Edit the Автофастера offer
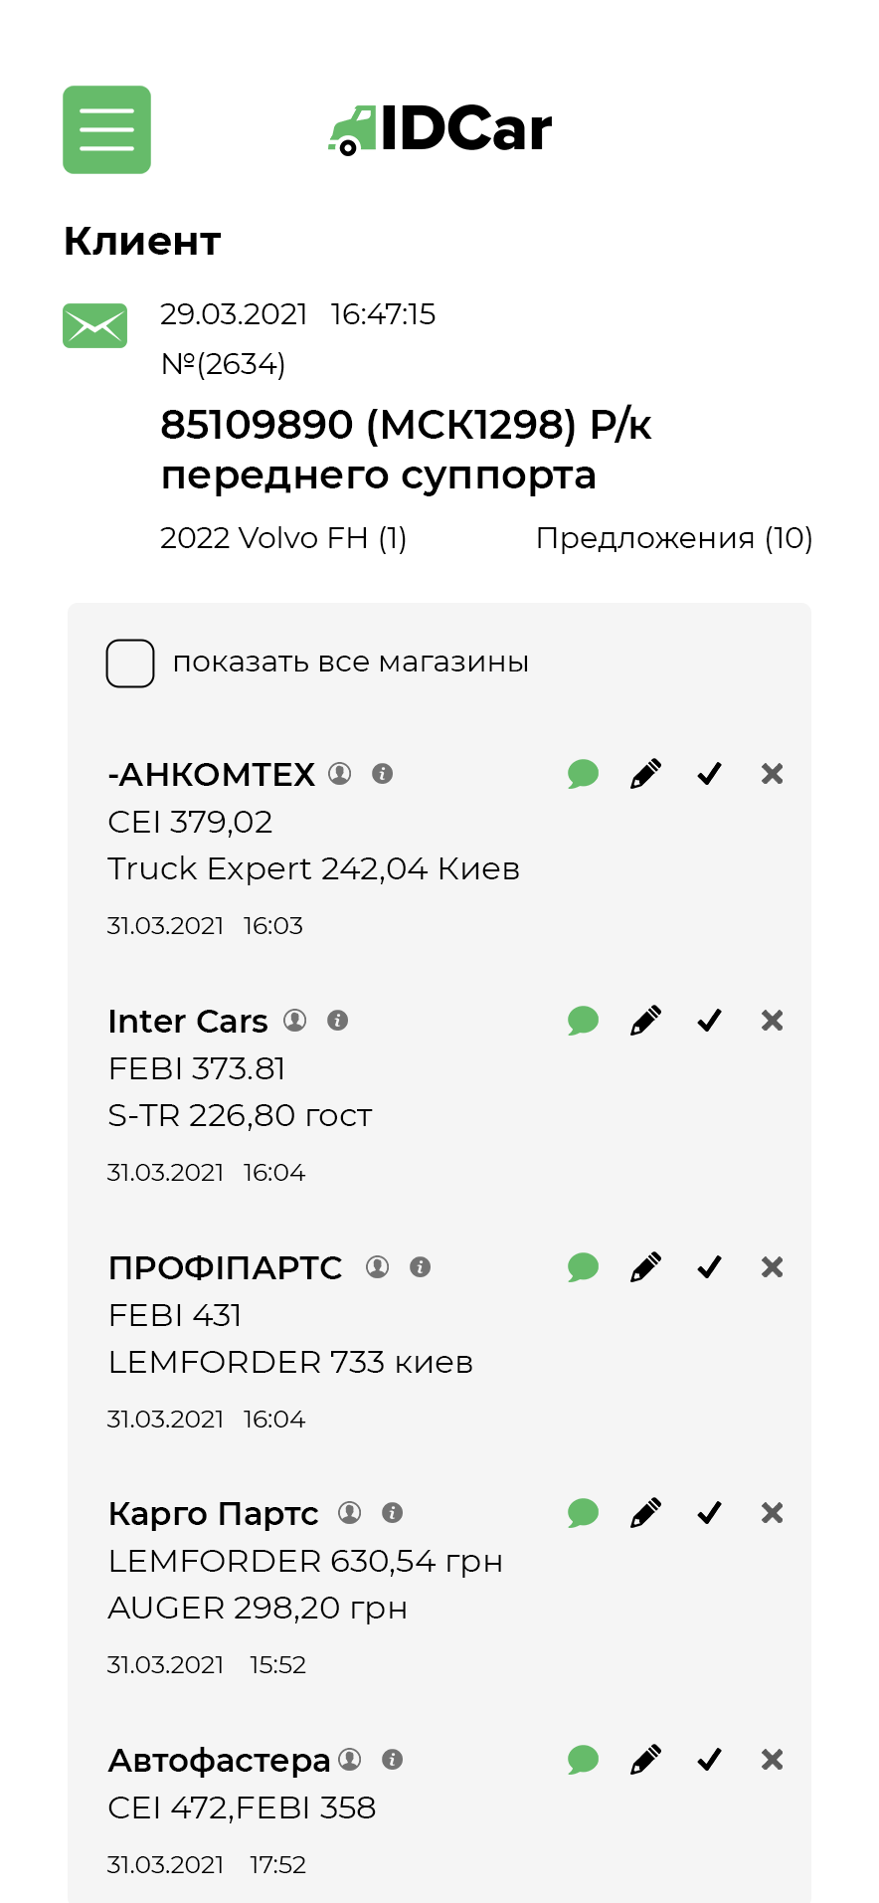 click(646, 1760)
